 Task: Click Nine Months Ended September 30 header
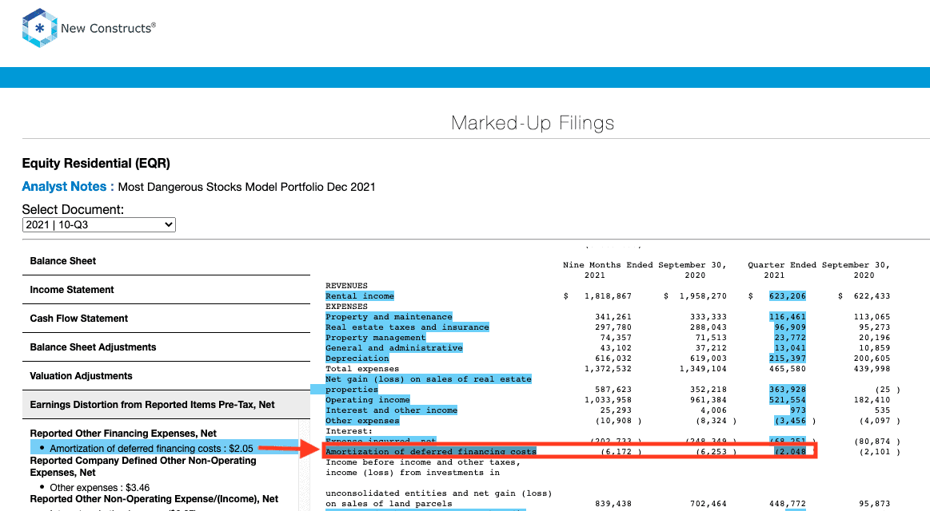(x=645, y=265)
